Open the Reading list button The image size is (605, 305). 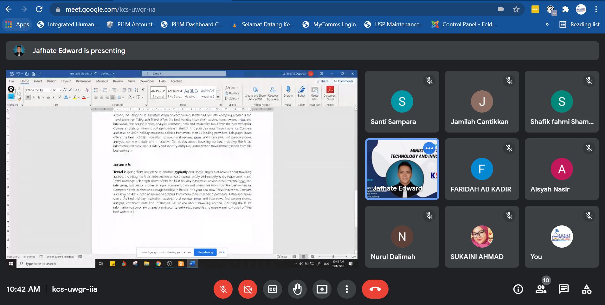pos(580,24)
